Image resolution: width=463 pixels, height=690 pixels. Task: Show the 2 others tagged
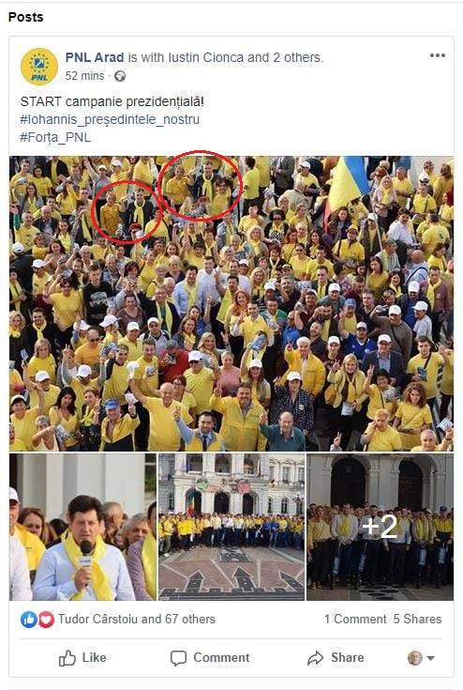[298, 57]
